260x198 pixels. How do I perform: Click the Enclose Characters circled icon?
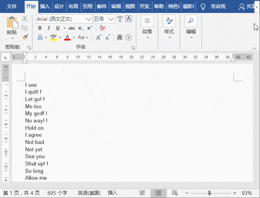(x=128, y=37)
